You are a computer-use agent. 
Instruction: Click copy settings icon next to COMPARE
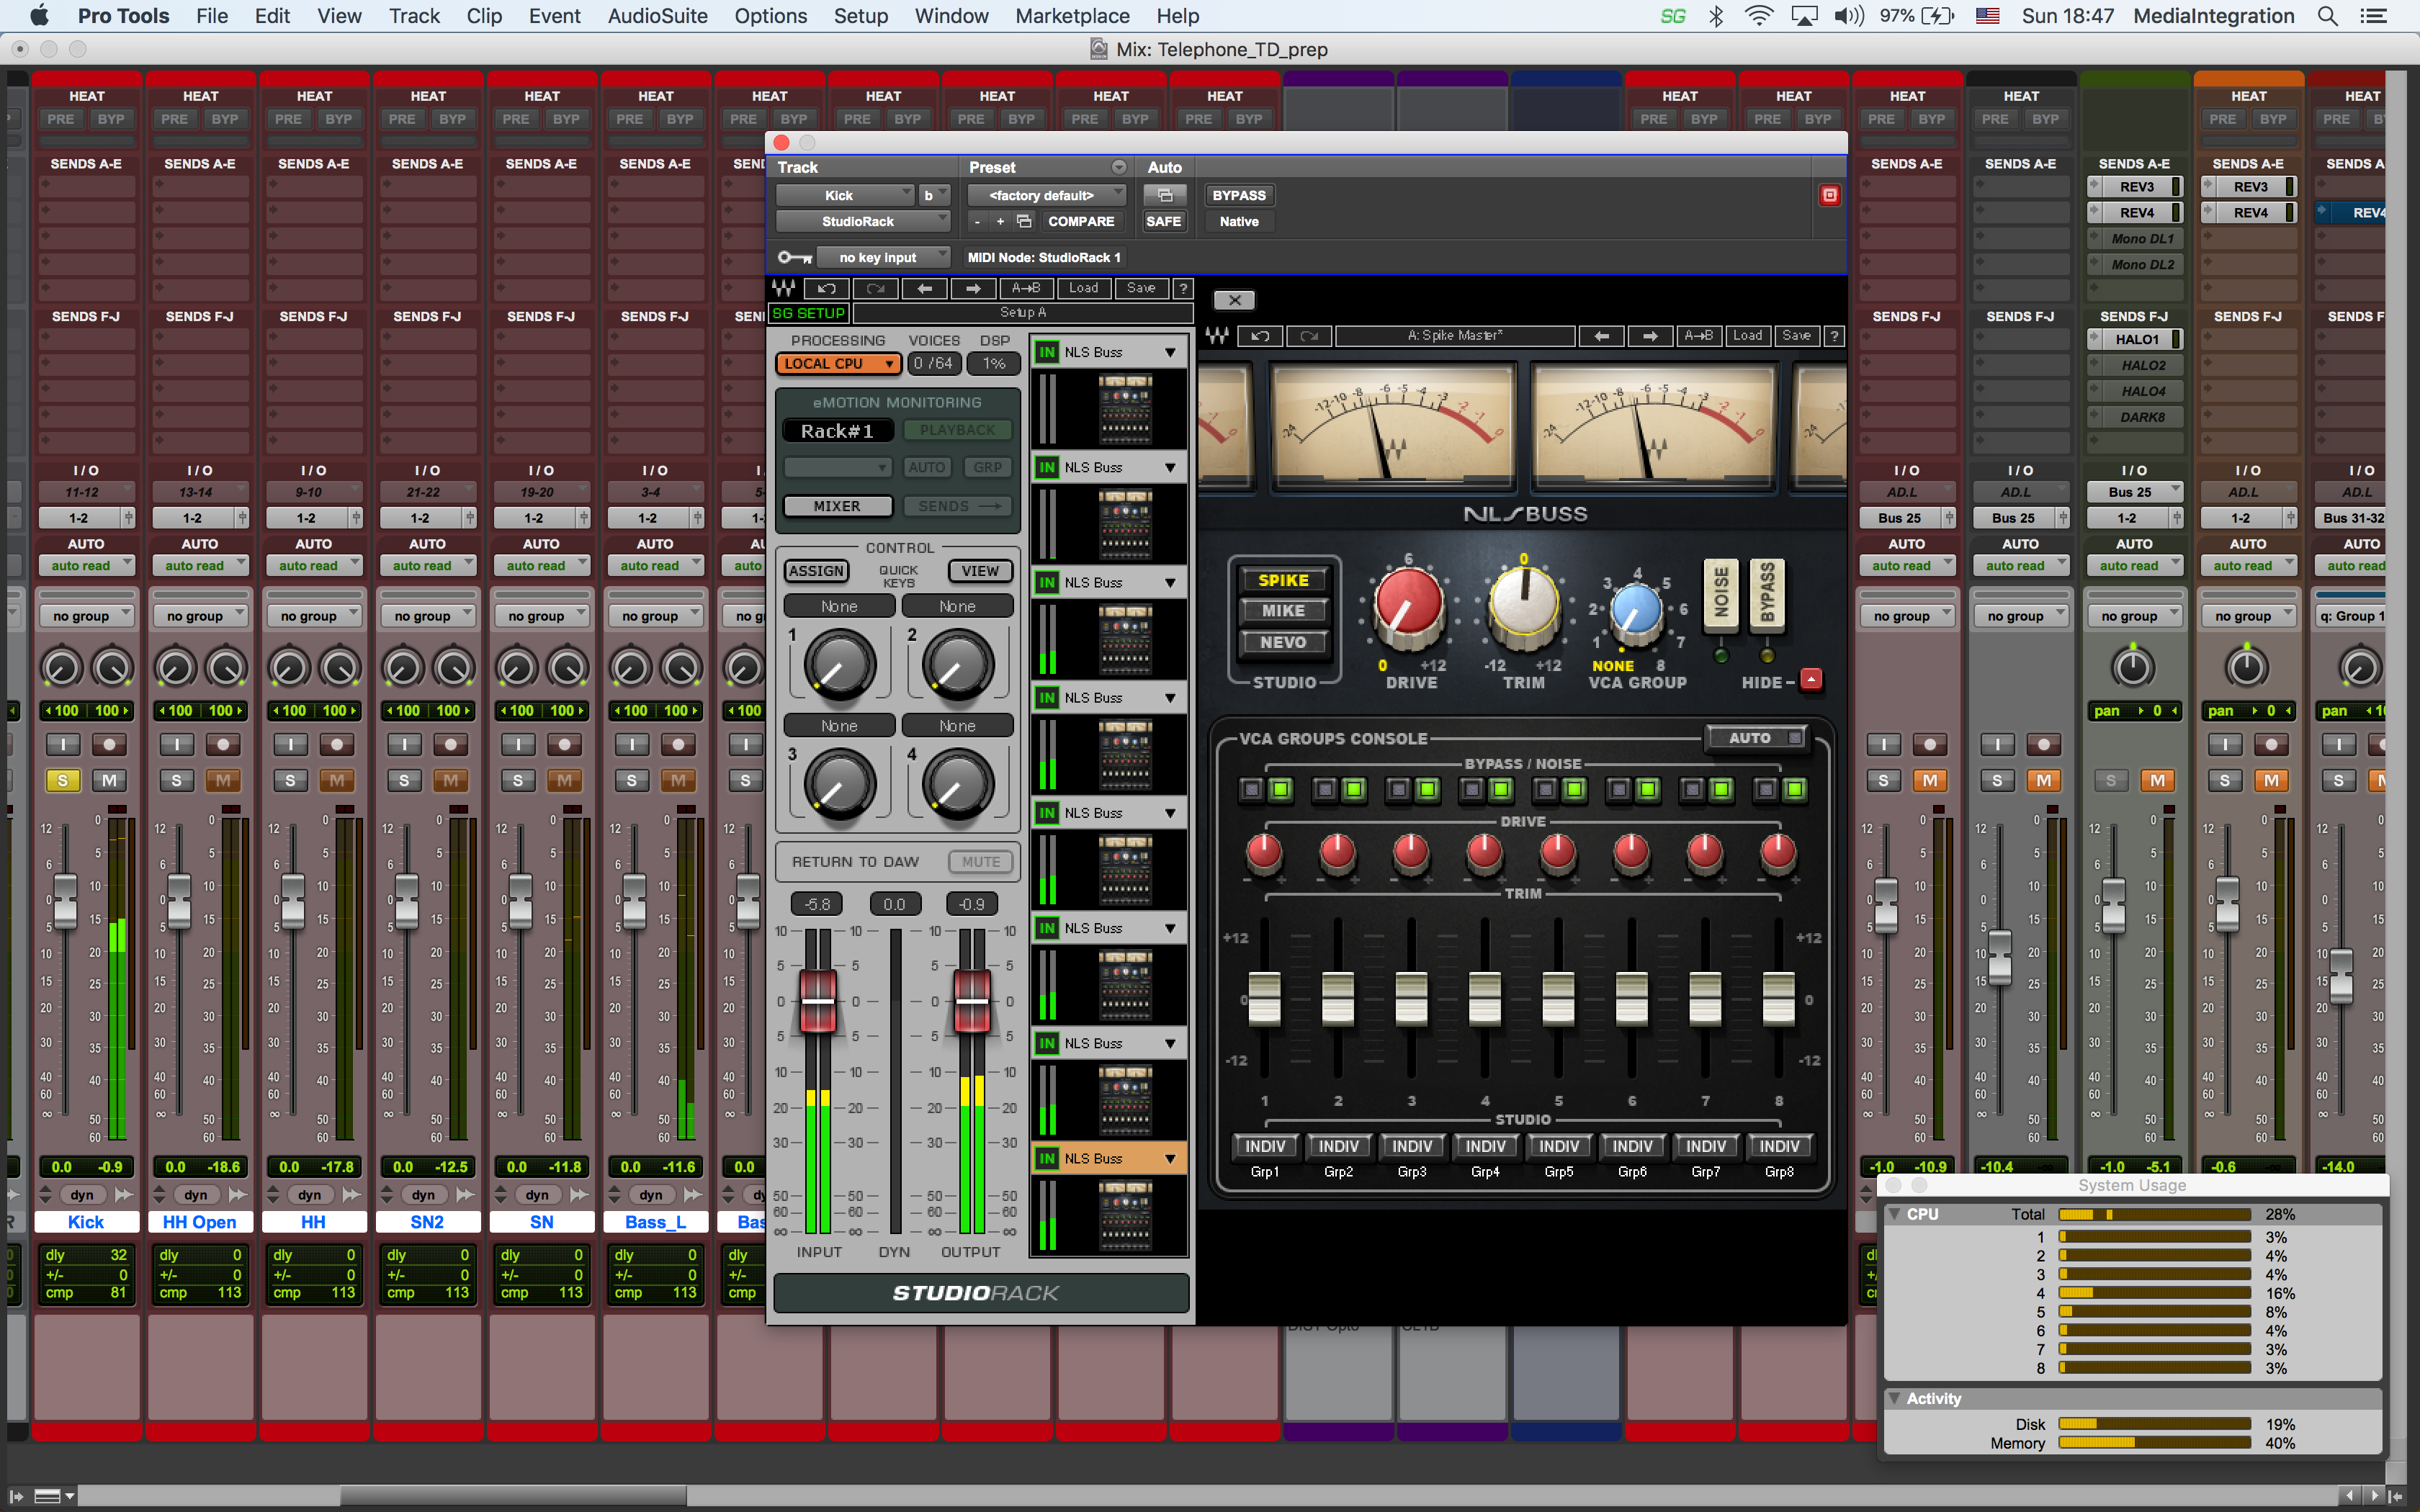coord(1024,221)
